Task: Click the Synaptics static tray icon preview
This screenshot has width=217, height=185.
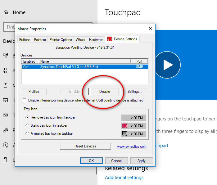Action: 124,126
